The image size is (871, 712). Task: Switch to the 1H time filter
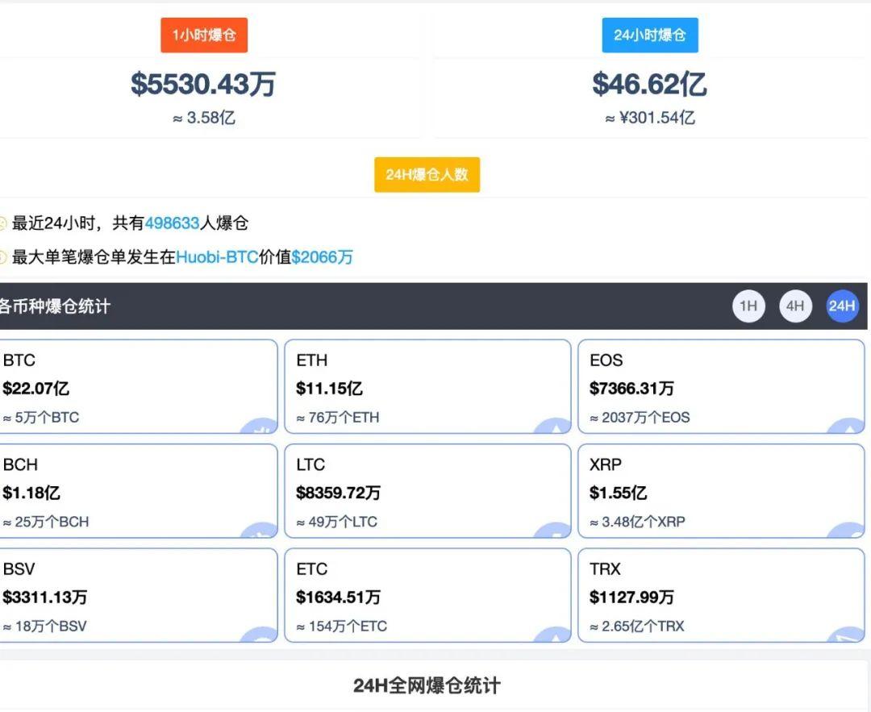click(x=748, y=306)
